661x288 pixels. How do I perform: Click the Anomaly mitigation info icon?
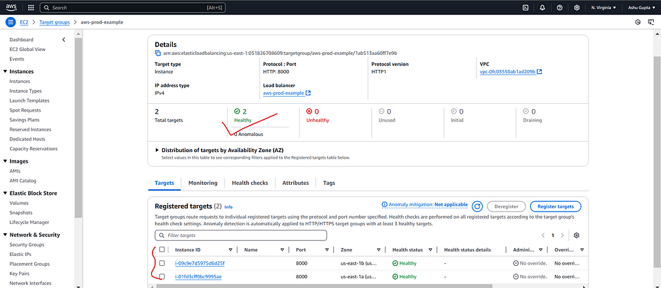click(x=384, y=204)
